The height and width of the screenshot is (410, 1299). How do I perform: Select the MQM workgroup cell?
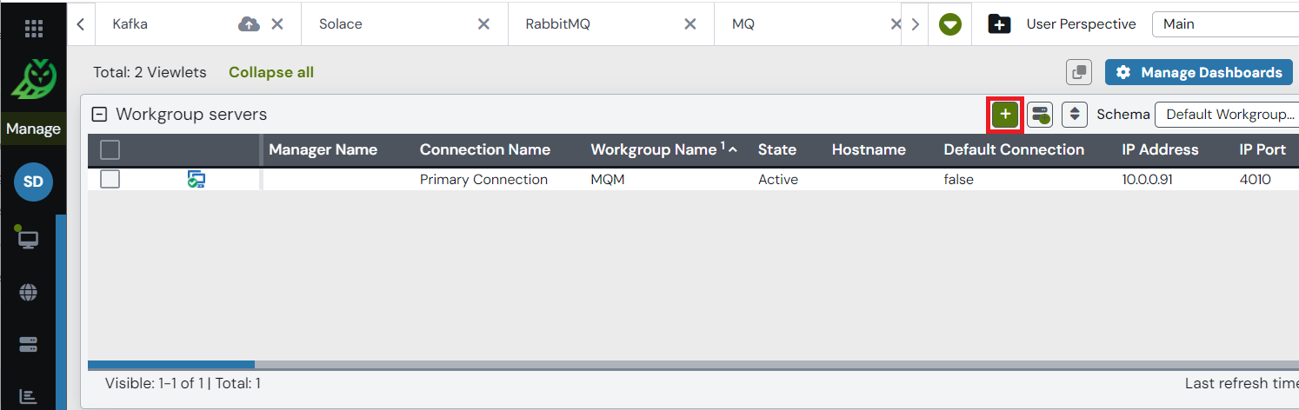tap(610, 180)
